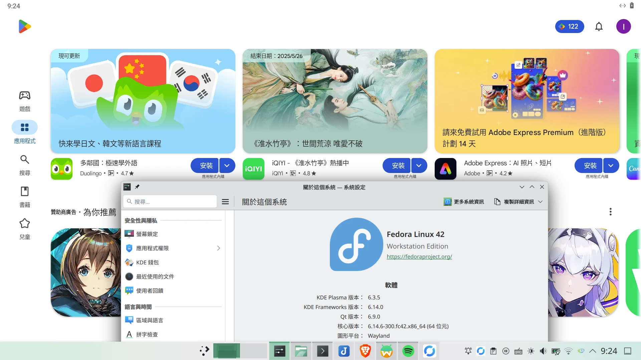Toggle show desktop button at taskbar end
Viewport: 641px width, 360px height.
pos(628,351)
